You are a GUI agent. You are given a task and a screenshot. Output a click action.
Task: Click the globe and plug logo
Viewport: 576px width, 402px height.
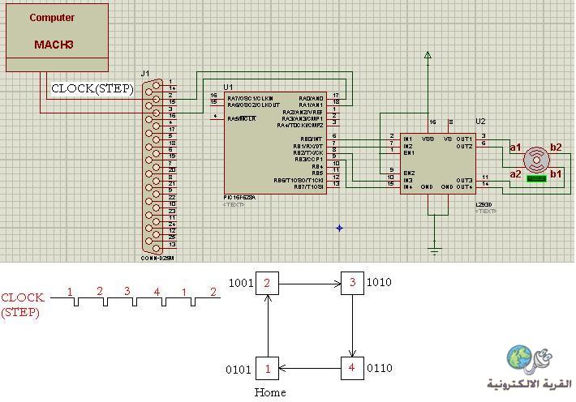point(529,358)
